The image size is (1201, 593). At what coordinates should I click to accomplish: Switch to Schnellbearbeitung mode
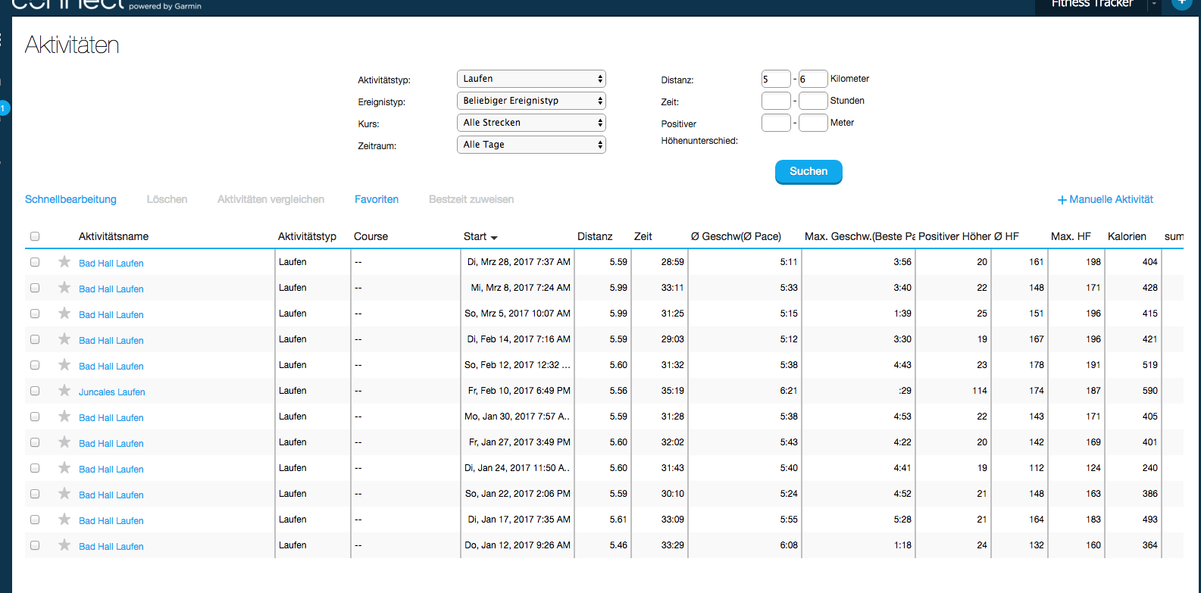[70, 199]
